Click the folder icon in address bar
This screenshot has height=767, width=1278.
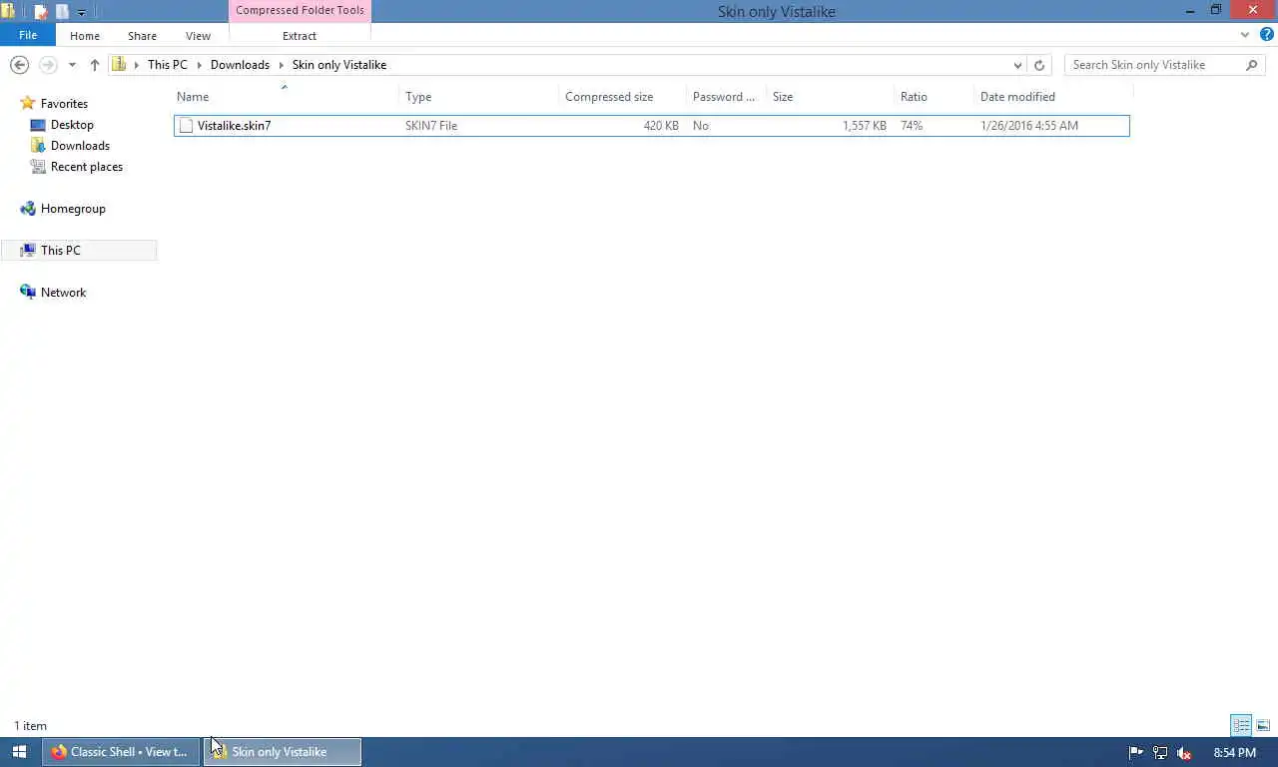point(119,65)
